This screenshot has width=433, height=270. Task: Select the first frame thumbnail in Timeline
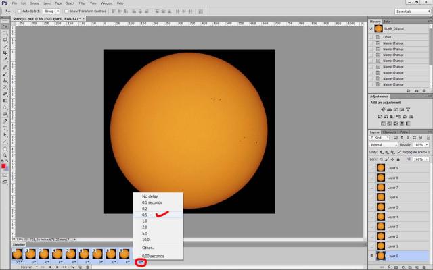point(17,254)
